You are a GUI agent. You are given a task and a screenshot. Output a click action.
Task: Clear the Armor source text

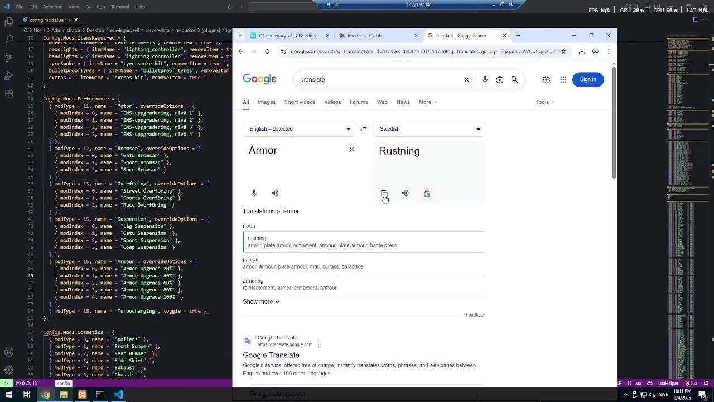pyautogui.click(x=351, y=150)
